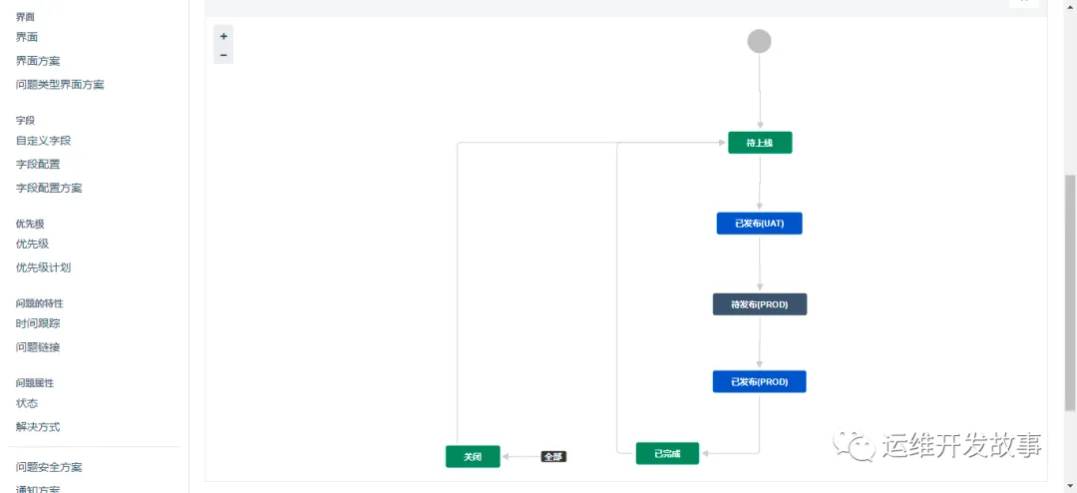Image resolution: width=1077 pixels, height=493 pixels.
Task: Select the gray start circle node
Action: coord(759,41)
